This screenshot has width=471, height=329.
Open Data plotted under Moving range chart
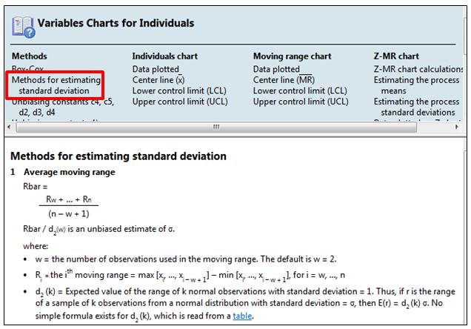click(x=278, y=69)
